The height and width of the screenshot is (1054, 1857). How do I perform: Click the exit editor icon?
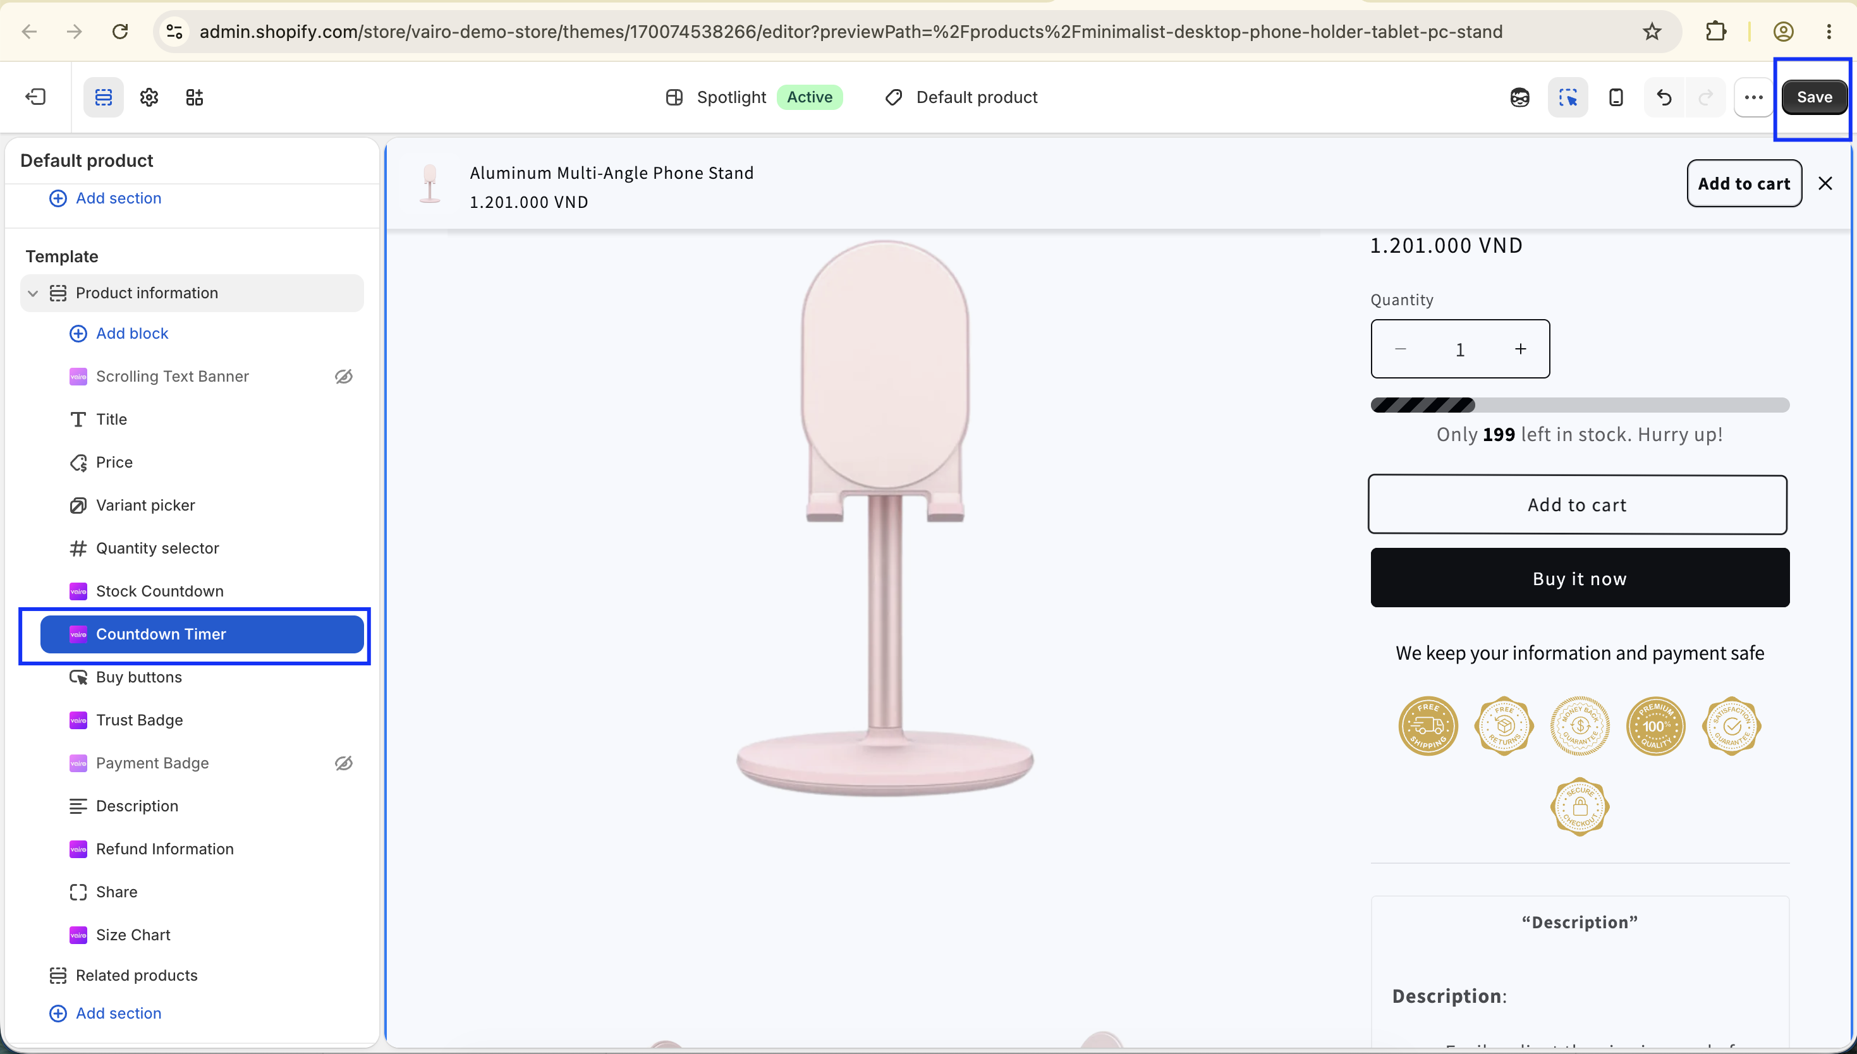35,97
